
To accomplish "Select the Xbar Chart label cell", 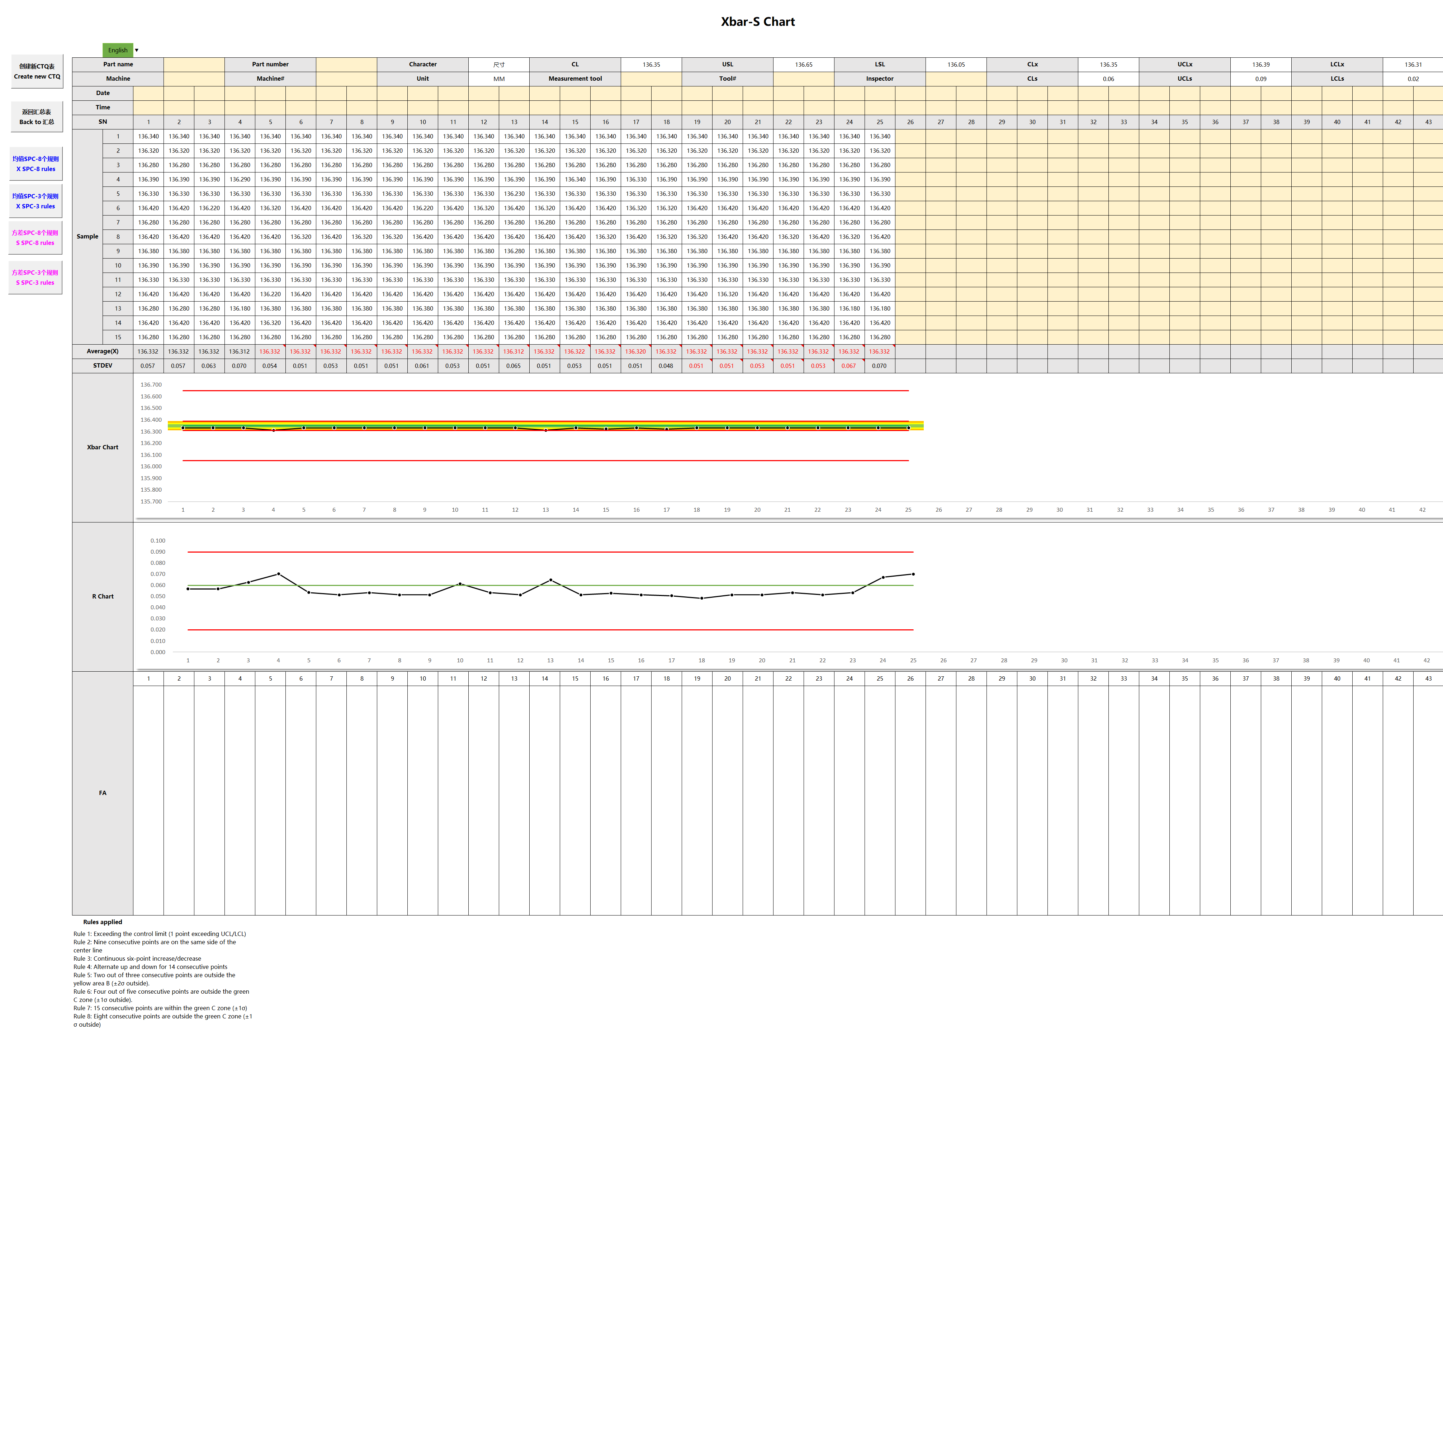I will coord(102,448).
